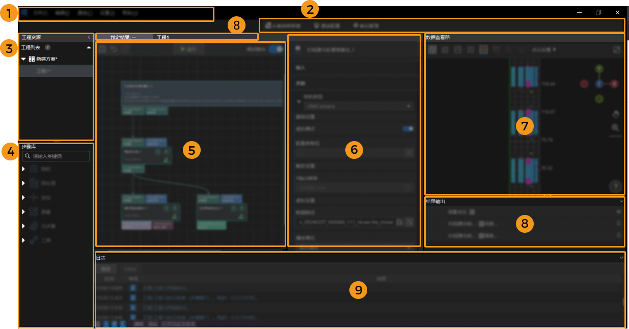Toggle the blue switch in the step parameters panel
The height and width of the screenshot is (329, 629).
pyautogui.click(x=407, y=129)
